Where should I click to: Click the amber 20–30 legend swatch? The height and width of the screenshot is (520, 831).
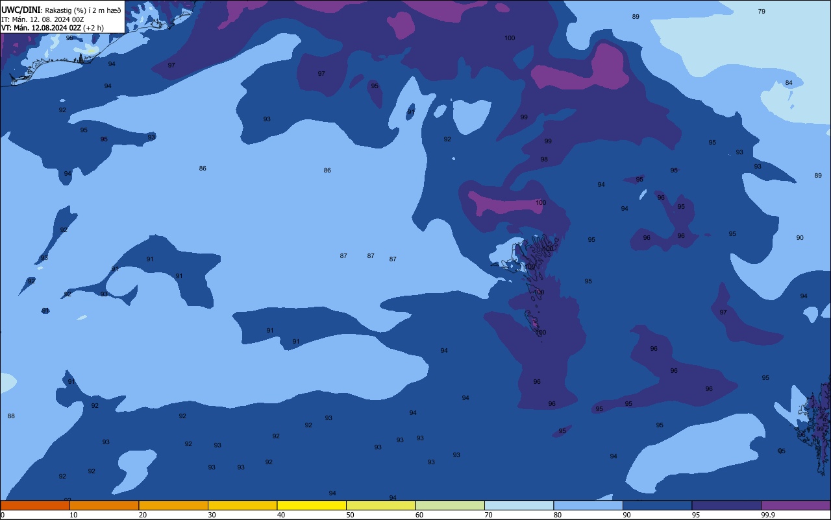click(173, 505)
